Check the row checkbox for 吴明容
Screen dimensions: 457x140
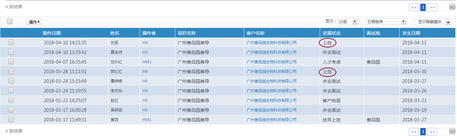pyautogui.click(x=11, y=109)
